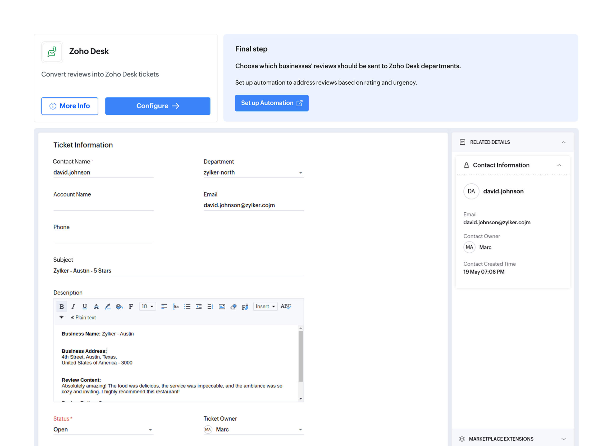Clear formatting with eraser icon

pos(234,306)
